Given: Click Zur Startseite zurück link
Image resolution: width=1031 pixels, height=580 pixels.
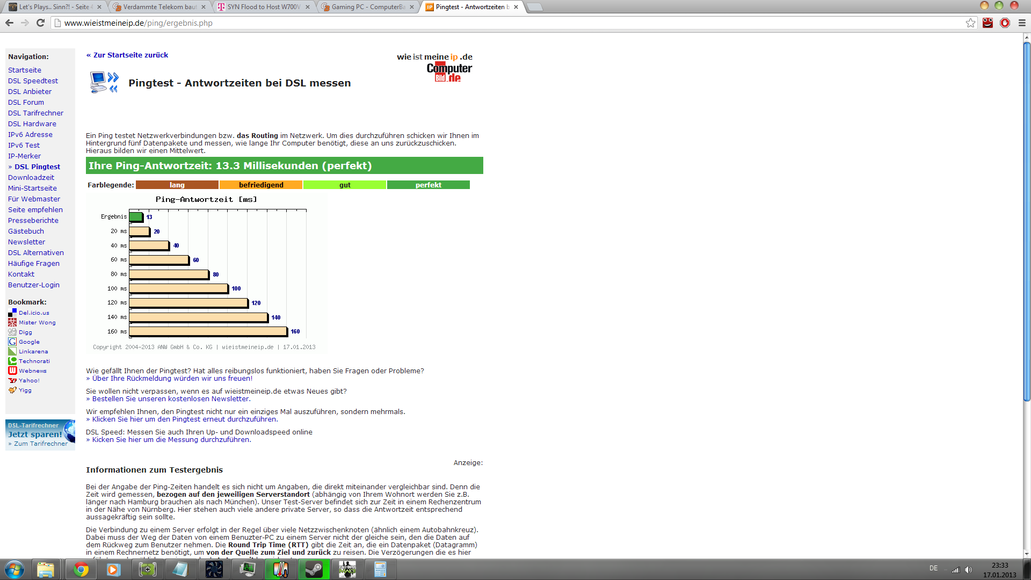Looking at the screenshot, I should pos(127,55).
